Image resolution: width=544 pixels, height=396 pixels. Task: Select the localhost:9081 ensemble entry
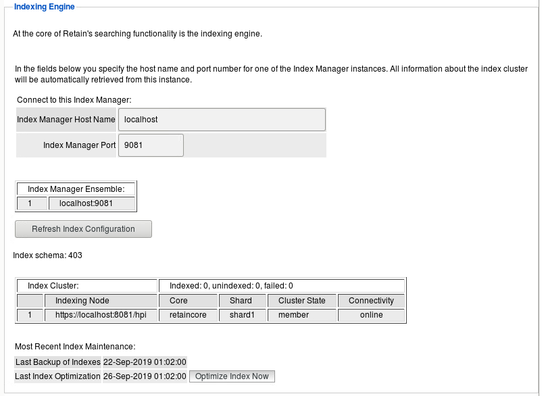pyautogui.click(x=91, y=203)
